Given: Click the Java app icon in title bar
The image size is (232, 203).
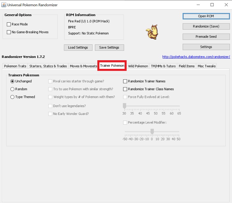Looking at the screenshot, I should [x=4, y=5].
